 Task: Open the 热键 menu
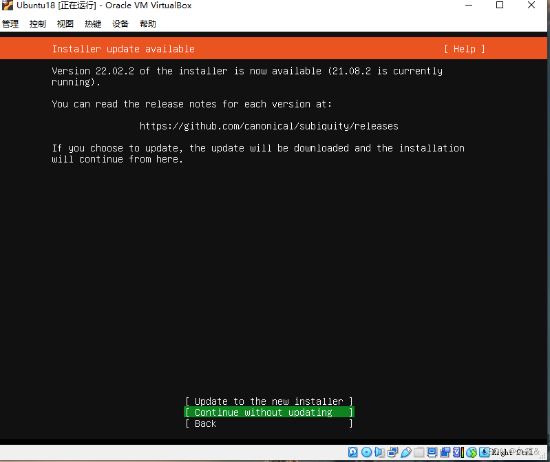click(93, 24)
